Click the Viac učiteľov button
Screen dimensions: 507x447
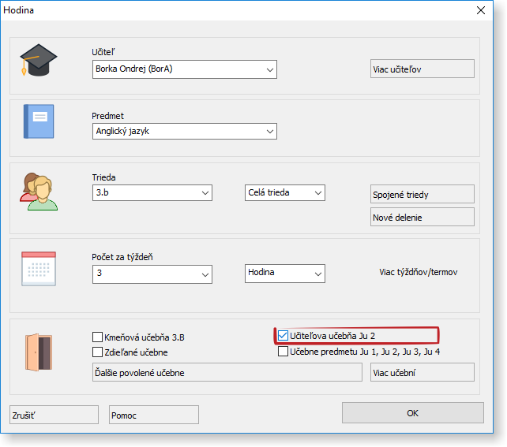click(x=422, y=69)
